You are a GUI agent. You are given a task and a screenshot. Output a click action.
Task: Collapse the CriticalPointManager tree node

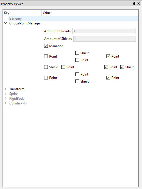coord(5,23)
